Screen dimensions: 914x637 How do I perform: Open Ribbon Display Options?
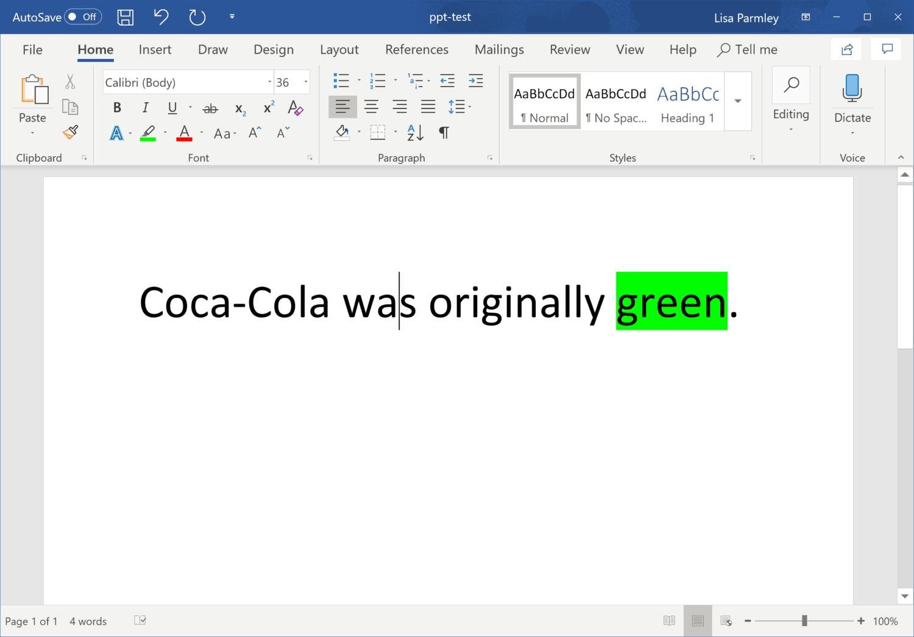click(806, 17)
